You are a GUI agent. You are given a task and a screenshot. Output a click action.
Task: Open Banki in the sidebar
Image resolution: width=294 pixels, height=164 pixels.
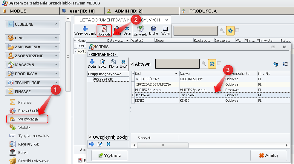click(23, 152)
